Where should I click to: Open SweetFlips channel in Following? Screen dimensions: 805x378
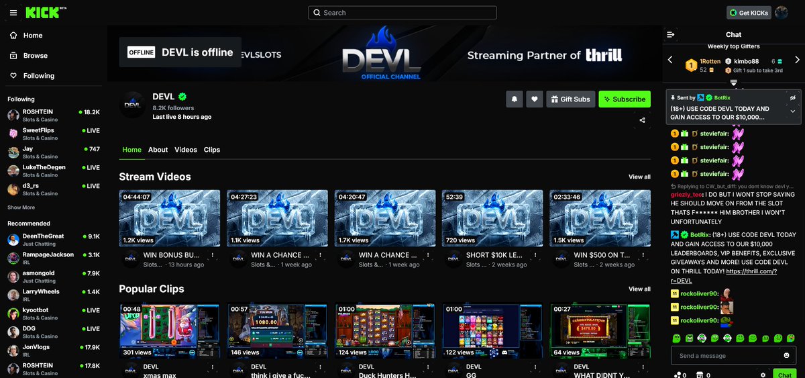[x=54, y=134]
